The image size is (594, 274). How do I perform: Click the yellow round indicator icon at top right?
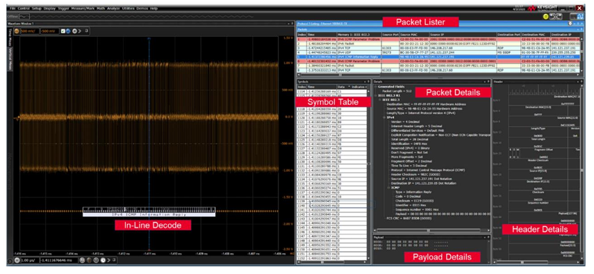pyautogui.click(x=546, y=17)
